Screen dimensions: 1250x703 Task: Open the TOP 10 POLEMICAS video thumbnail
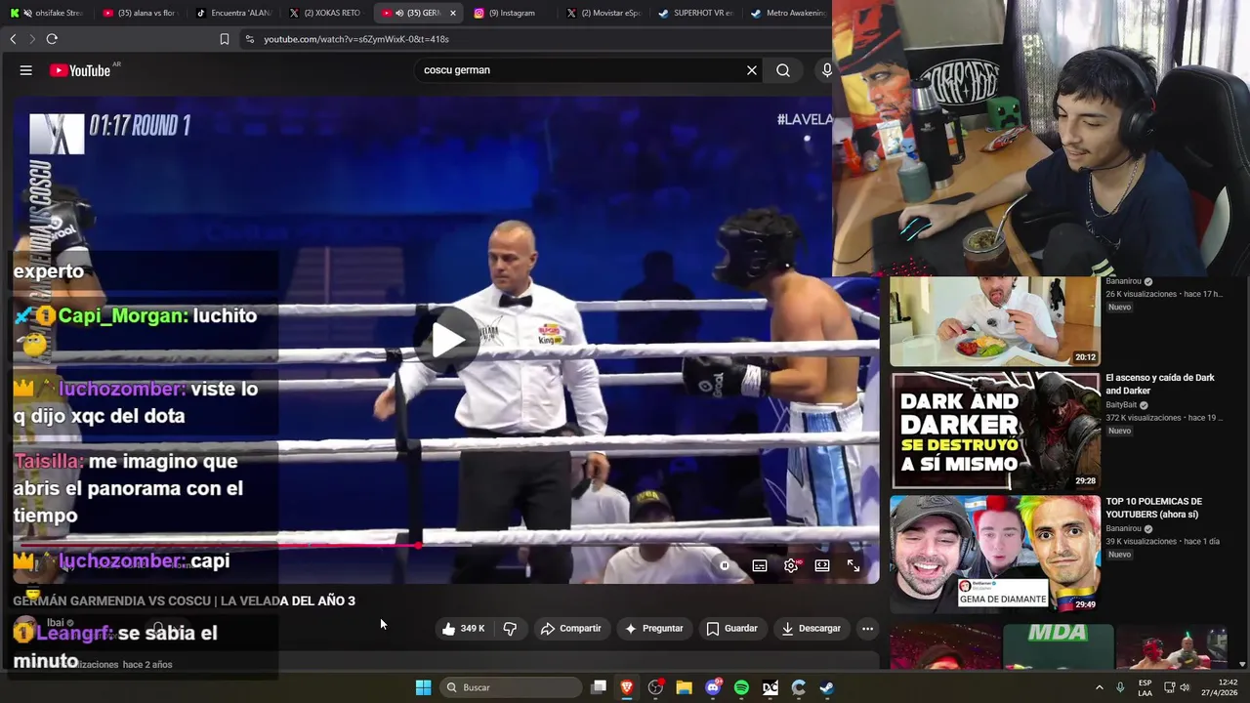coord(995,554)
